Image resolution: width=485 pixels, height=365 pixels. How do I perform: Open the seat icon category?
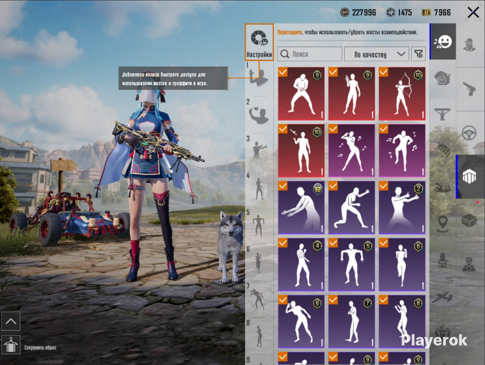pos(443,261)
